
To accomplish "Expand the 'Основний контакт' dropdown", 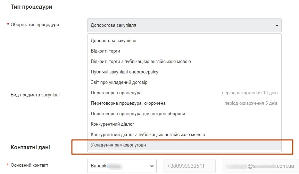I will (122, 166).
